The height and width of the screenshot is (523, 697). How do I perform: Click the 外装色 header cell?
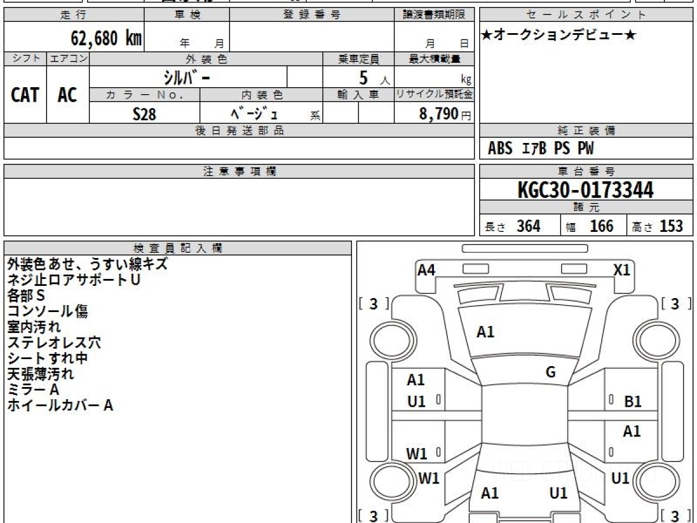click(206, 59)
